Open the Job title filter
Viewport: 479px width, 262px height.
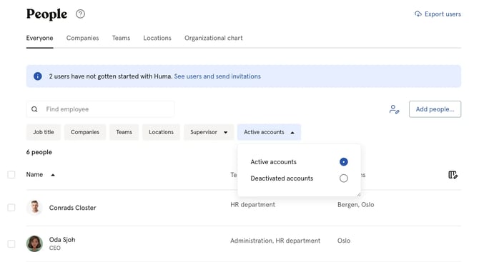coord(44,132)
